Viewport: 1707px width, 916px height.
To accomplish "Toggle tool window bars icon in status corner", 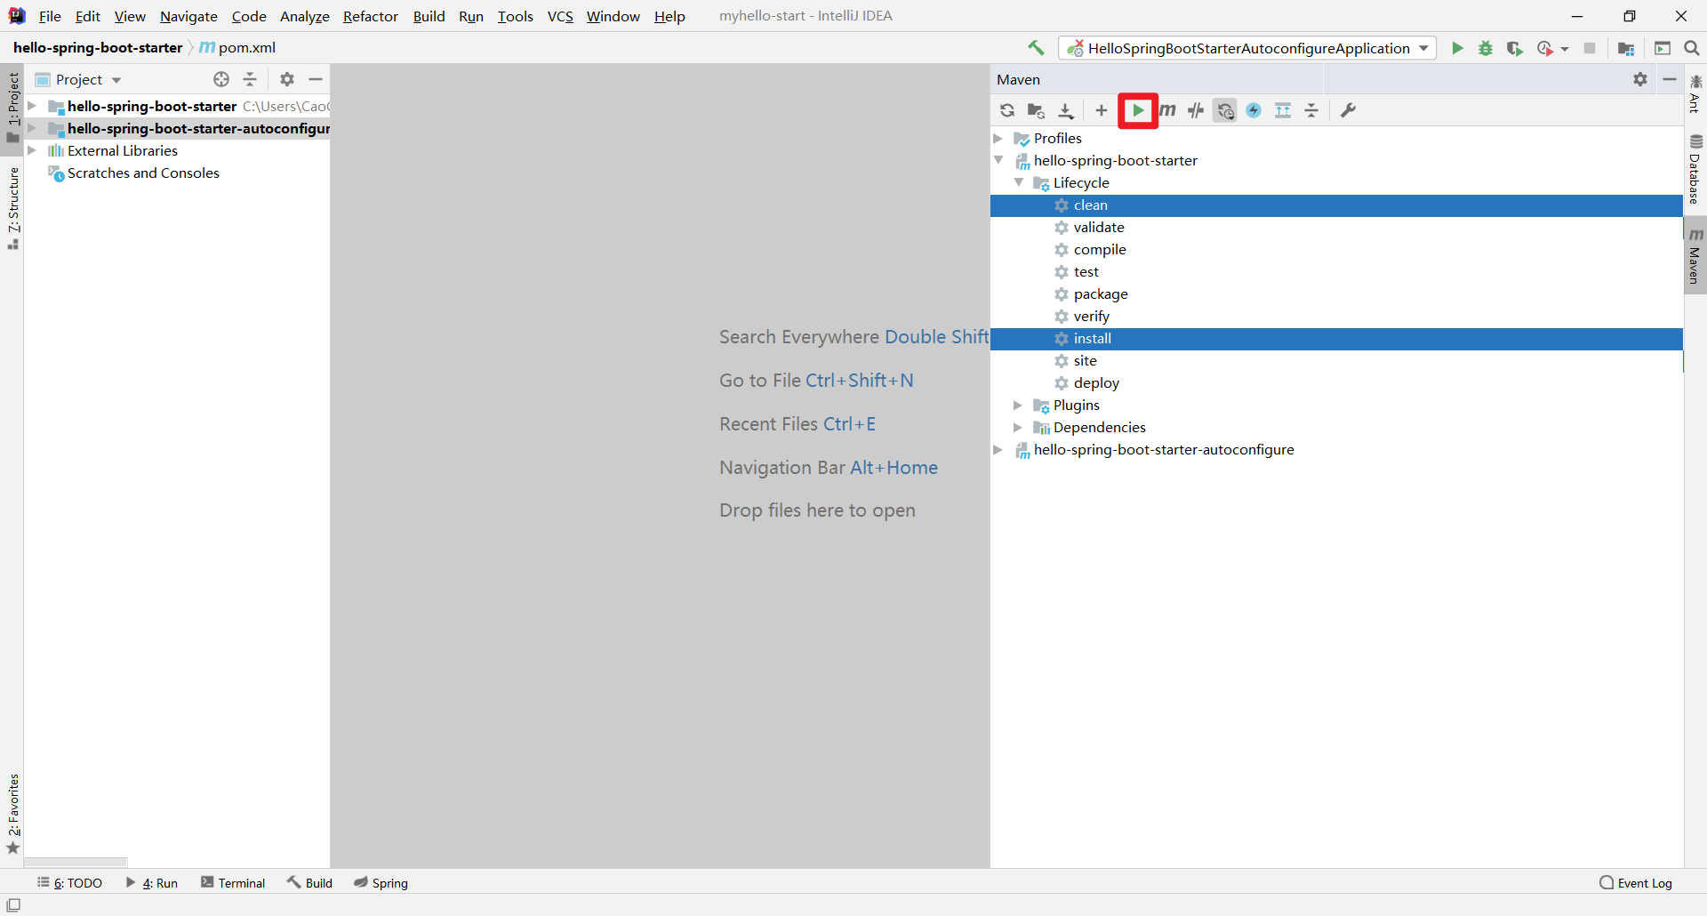I will click(x=13, y=905).
